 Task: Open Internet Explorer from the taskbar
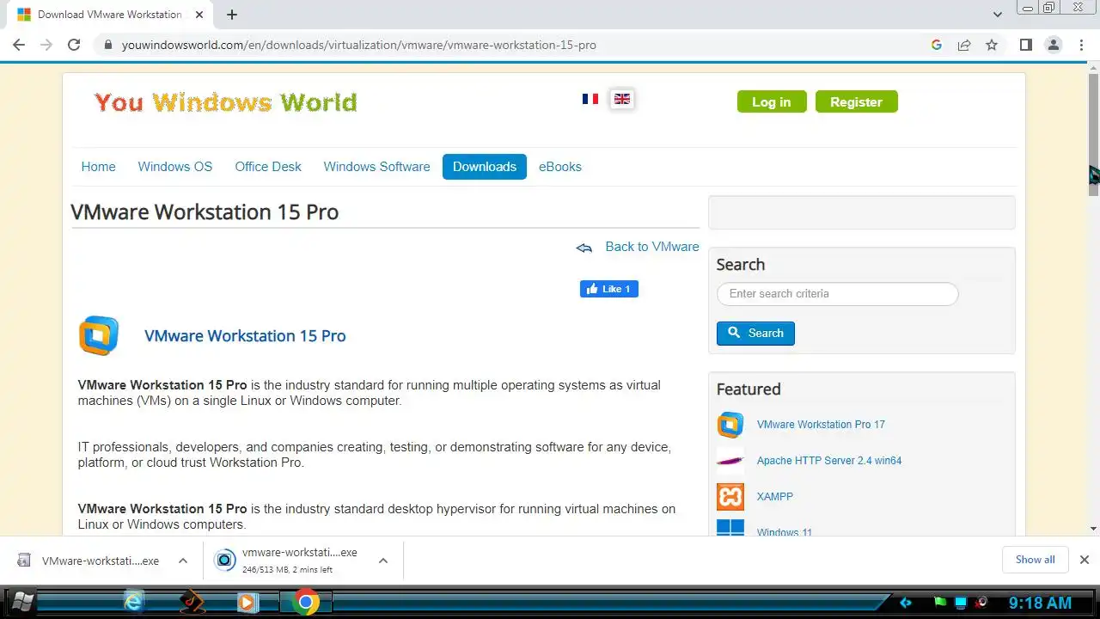tap(133, 602)
